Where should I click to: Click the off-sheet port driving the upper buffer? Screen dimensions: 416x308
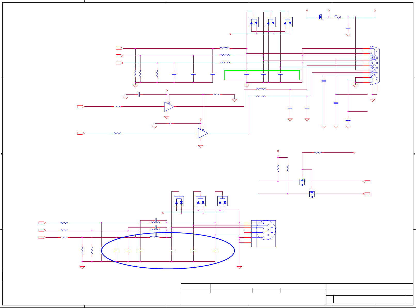pyautogui.click(x=81, y=107)
